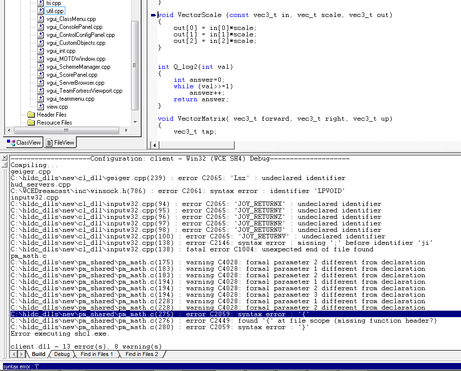Click the status bar 'syntax error' message
Image resolution: width=461 pixels, height=371 pixels.
(x=20, y=367)
